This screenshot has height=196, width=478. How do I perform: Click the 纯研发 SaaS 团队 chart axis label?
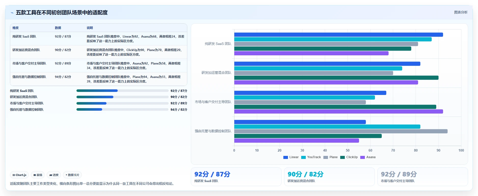coord(218,44)
